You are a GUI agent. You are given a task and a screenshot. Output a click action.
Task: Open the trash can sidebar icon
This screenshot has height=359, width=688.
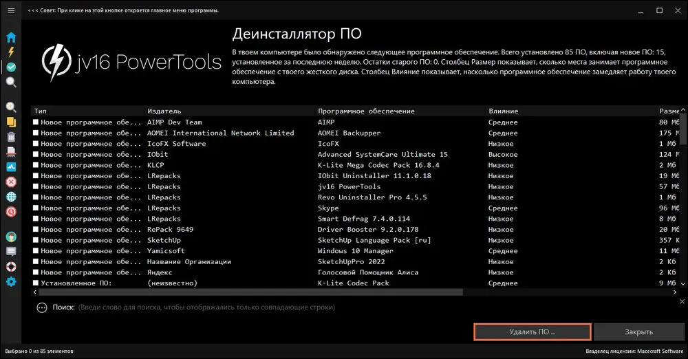point(11,137)
